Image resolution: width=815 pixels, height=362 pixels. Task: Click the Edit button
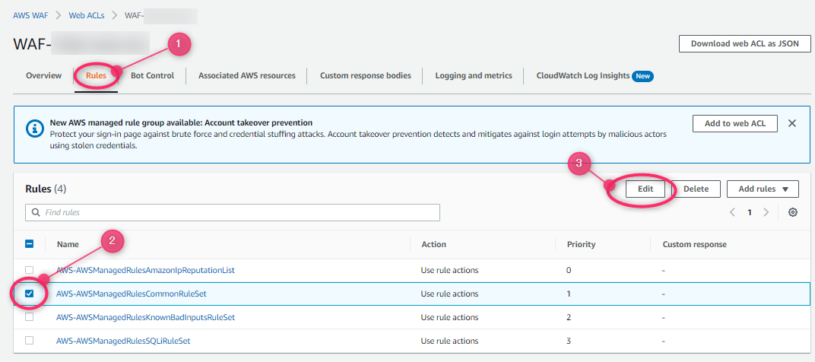pos(645,189)
